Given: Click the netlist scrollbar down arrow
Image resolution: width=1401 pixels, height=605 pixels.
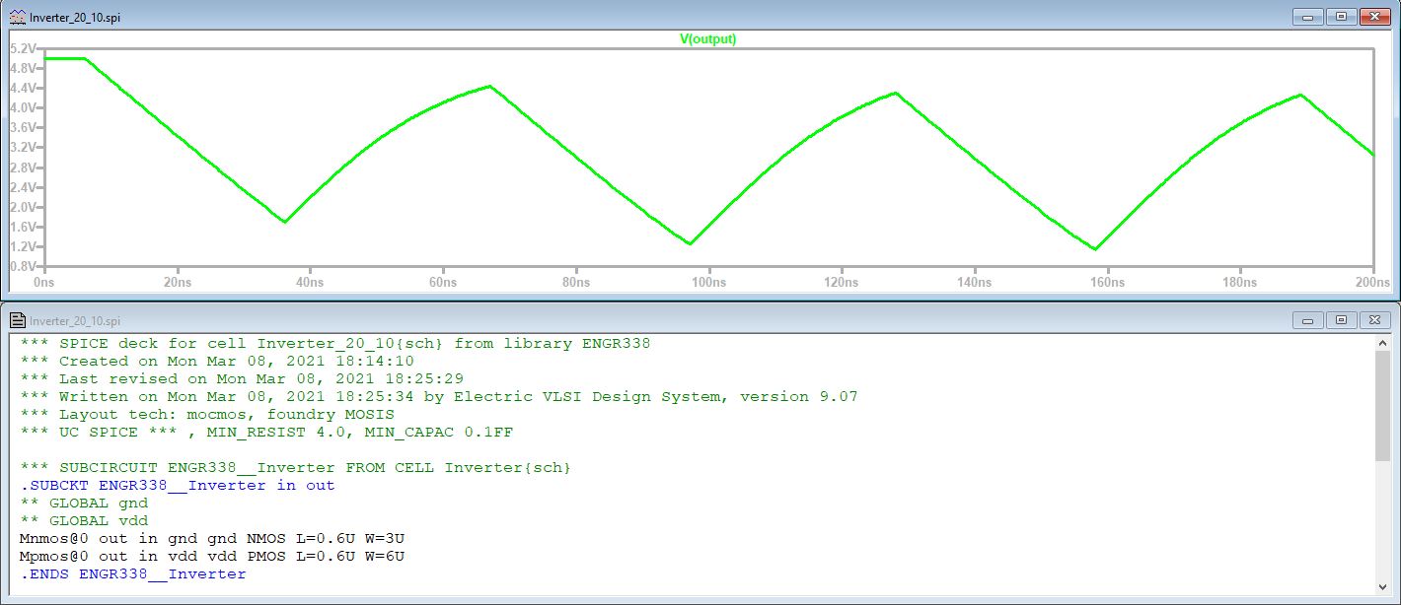Looking at the screenshot, I should [1383, 587].
